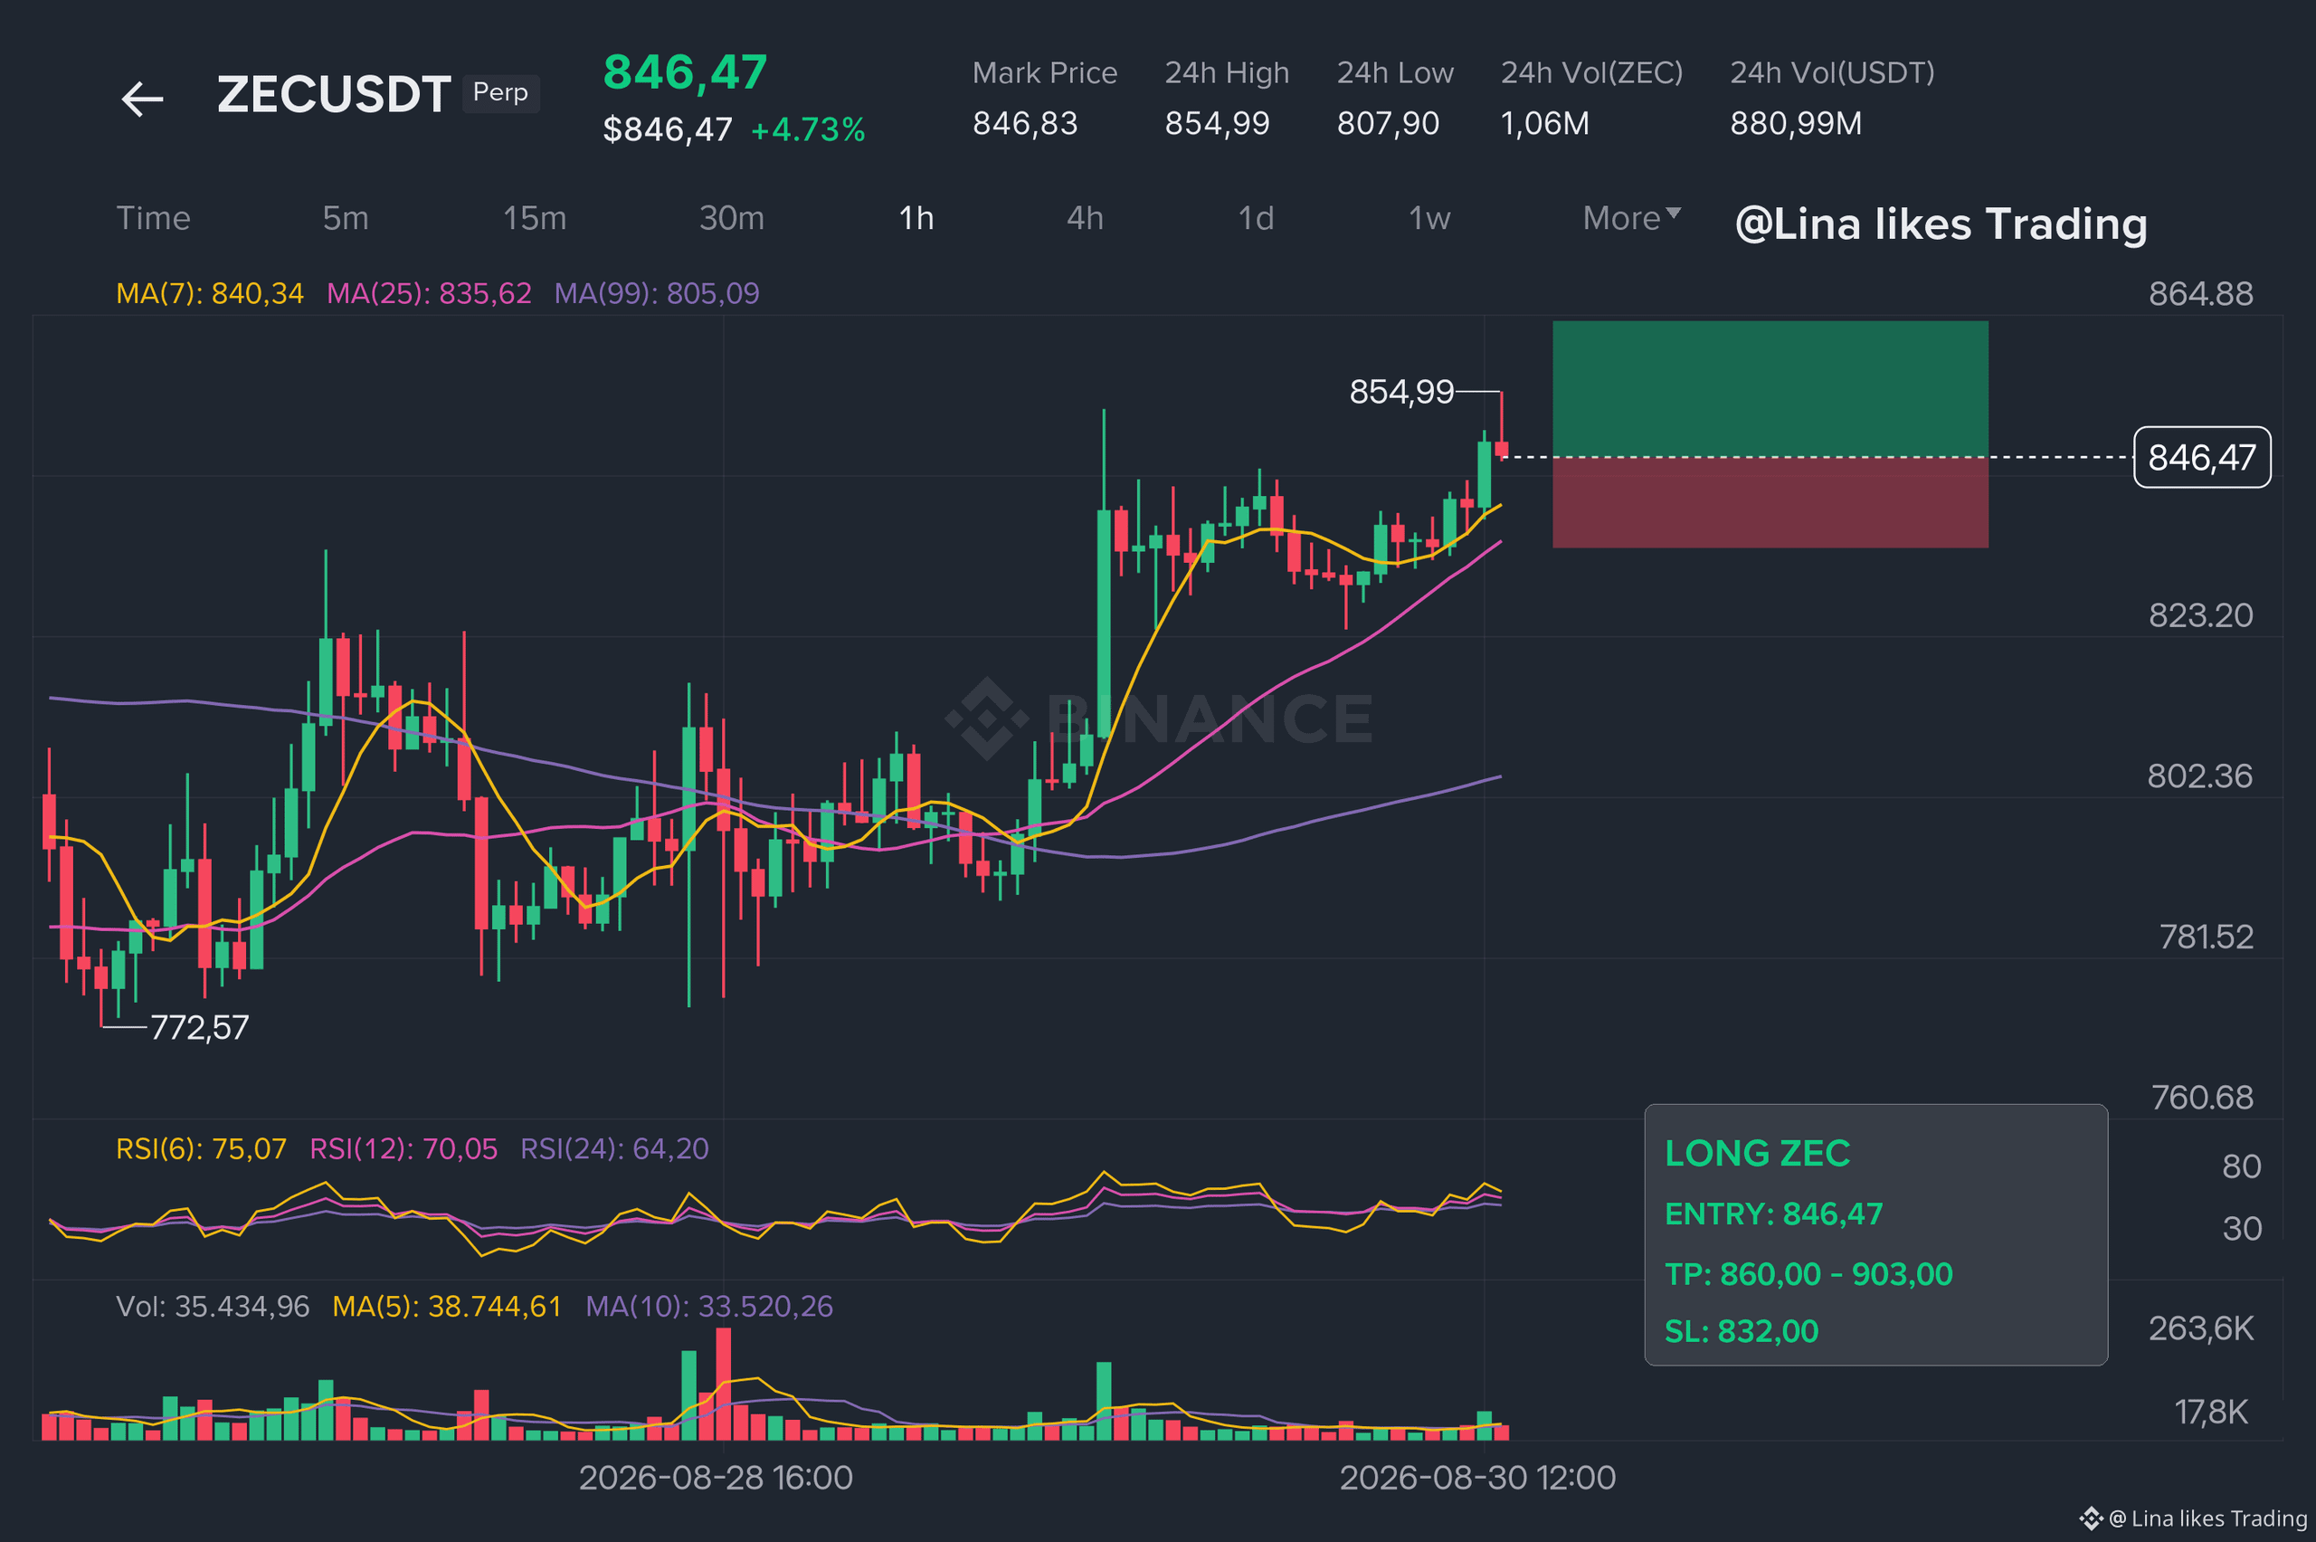Click the ENTRY: 846,47 line
Viewport: 2316px width, 1542px height.
click(1773, 1214)
